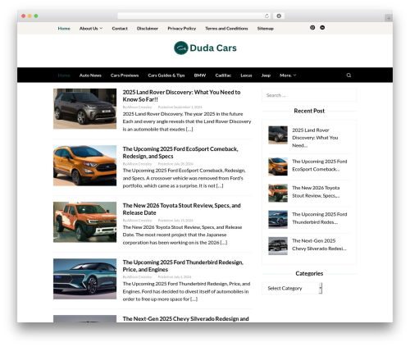Open the search magnifier in black navbar
Image resolution: width=410 pixels, height=347 pixels.
(x=348, y=75)
